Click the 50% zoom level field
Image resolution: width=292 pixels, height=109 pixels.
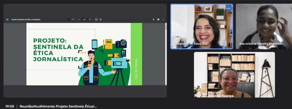pyautogui.click(x=85, y=19)
